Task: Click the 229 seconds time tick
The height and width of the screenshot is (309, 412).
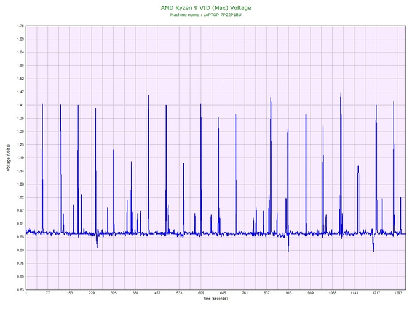Action: pyautogui.click(x=92, y=293)
